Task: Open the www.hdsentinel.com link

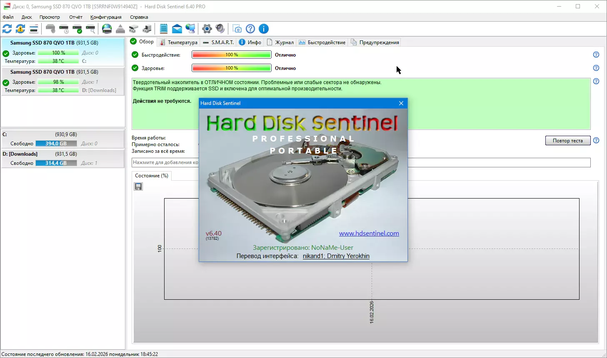Action: point(369,234)
